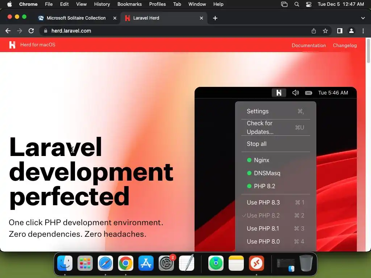The width and height of the screenshot is (371, 278).
Task: Click the date and time in the menu bar
Action: pos(341,4)
